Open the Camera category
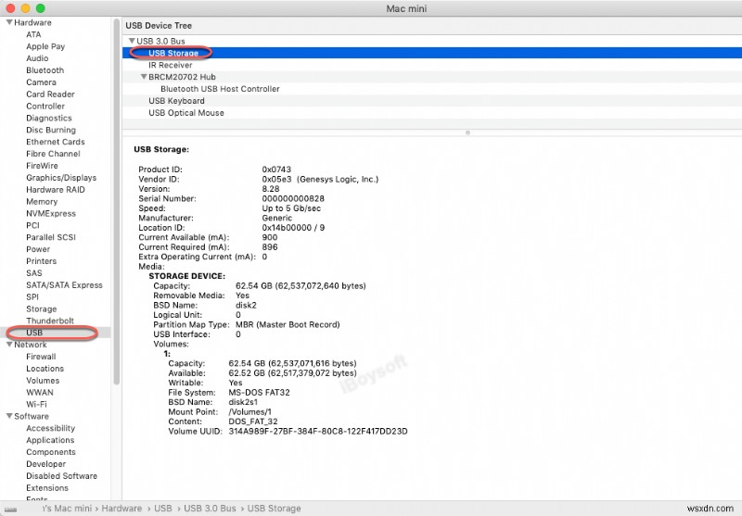Image resolution: width=742 pixels, height=516 pixels. click(41, 82)
